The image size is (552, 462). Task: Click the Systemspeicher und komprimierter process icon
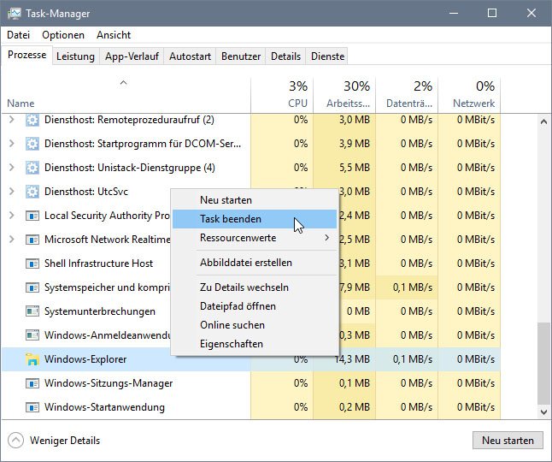coord(32,287)
